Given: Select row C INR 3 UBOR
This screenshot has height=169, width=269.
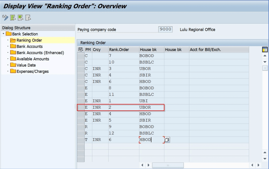Looking at the screenshot, I should click(81, 69).
